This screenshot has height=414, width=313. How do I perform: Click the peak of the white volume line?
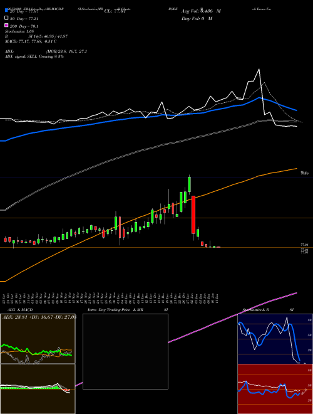point(259,70)
